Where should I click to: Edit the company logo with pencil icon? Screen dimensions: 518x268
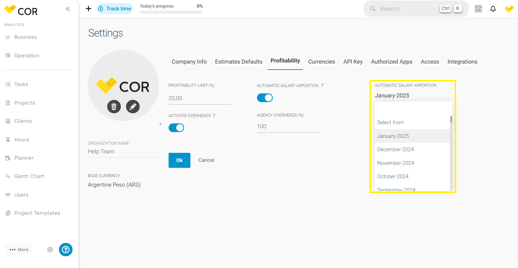(x=133, y=106)
